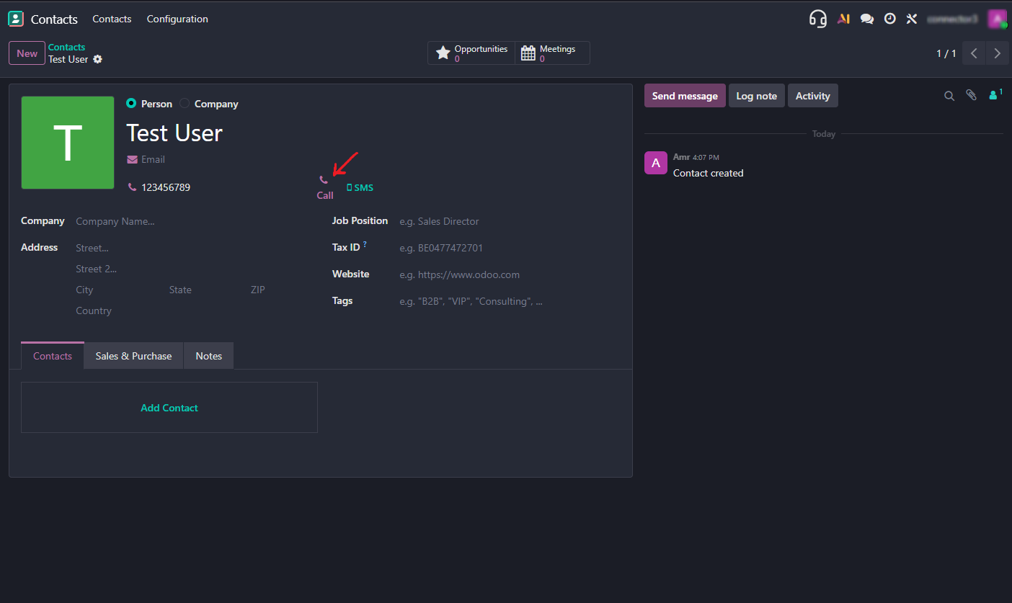Show followers using the person icon
This screenshot has height=603, width=1012.
point(994,95)
